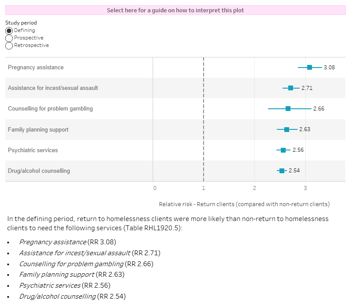Select the Pregnancy assistance data point marker
Screen dimensions: 351x307
point(310,67)
